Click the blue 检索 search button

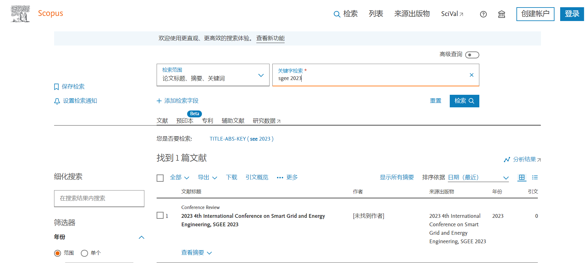(x=464, y=101)
